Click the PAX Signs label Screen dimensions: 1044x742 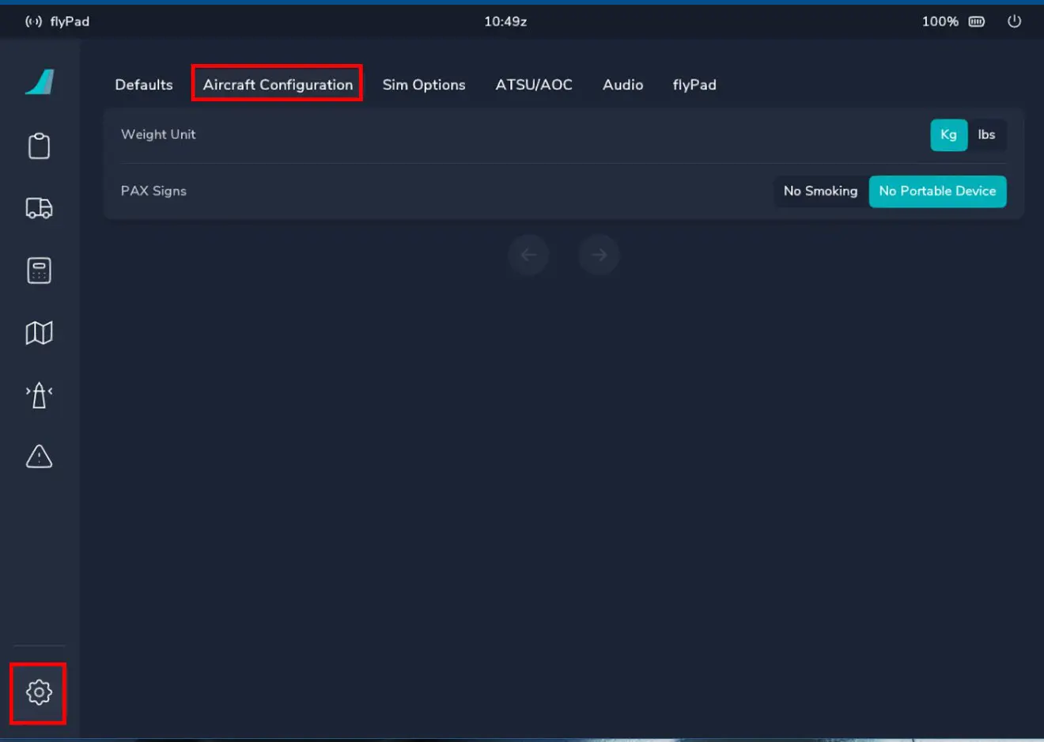[153, 191]
